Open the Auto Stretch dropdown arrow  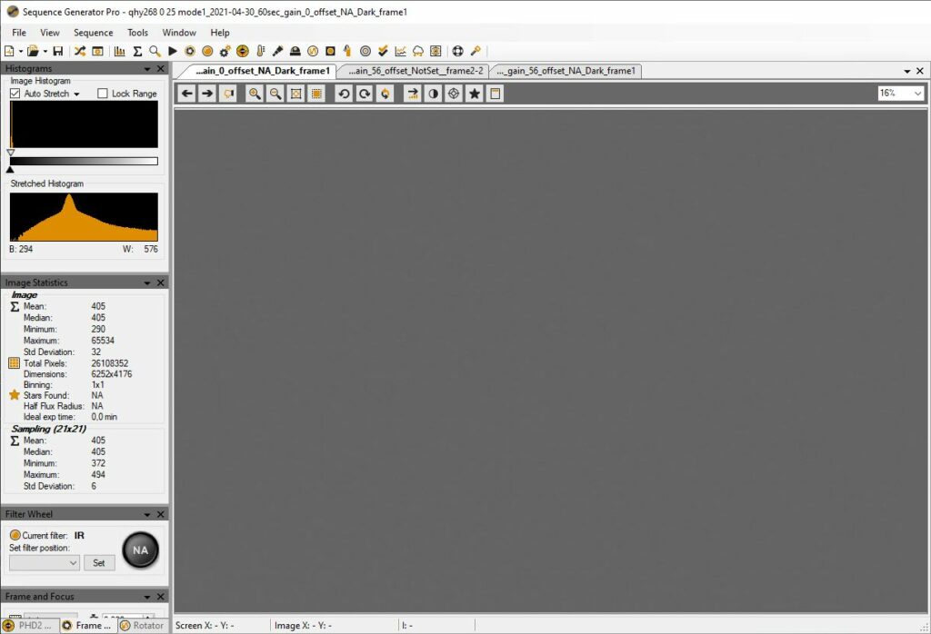coord(76,94)
